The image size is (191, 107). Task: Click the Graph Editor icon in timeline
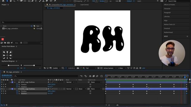click(x=101, y=76)
